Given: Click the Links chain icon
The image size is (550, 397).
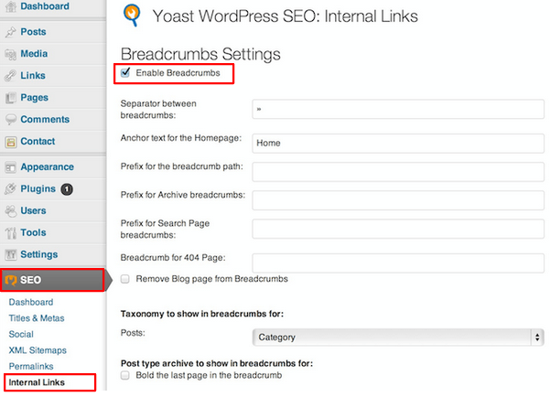Looking at the screenshot, I should tap(10, 76).
